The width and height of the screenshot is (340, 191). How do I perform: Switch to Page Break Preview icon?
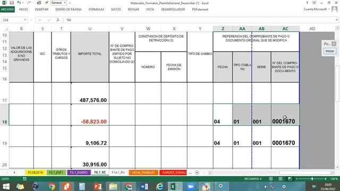290,179
